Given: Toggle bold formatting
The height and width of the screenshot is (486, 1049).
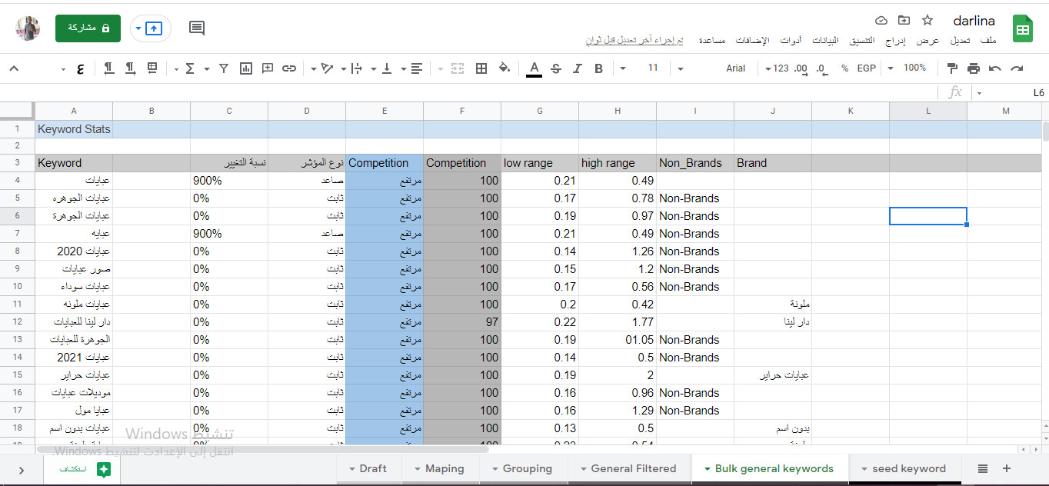Looking at the screenshot, I should [598, 68].
